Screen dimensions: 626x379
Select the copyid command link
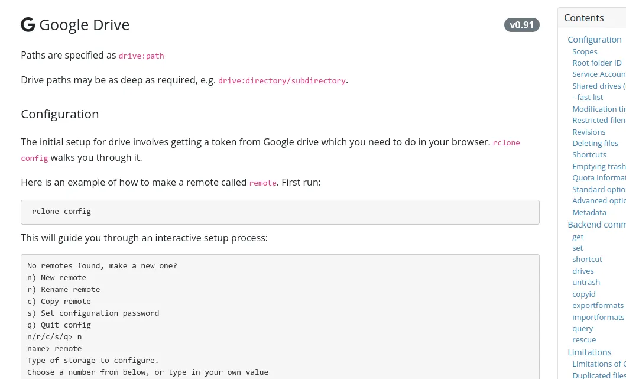tap(583, 294)
